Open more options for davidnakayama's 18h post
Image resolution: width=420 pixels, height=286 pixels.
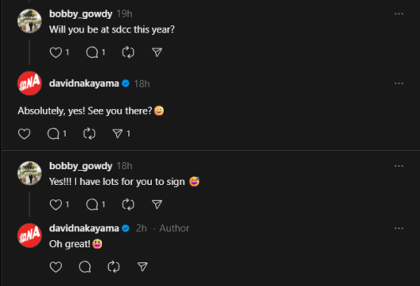pyautogui.click(x=399, y=83)
